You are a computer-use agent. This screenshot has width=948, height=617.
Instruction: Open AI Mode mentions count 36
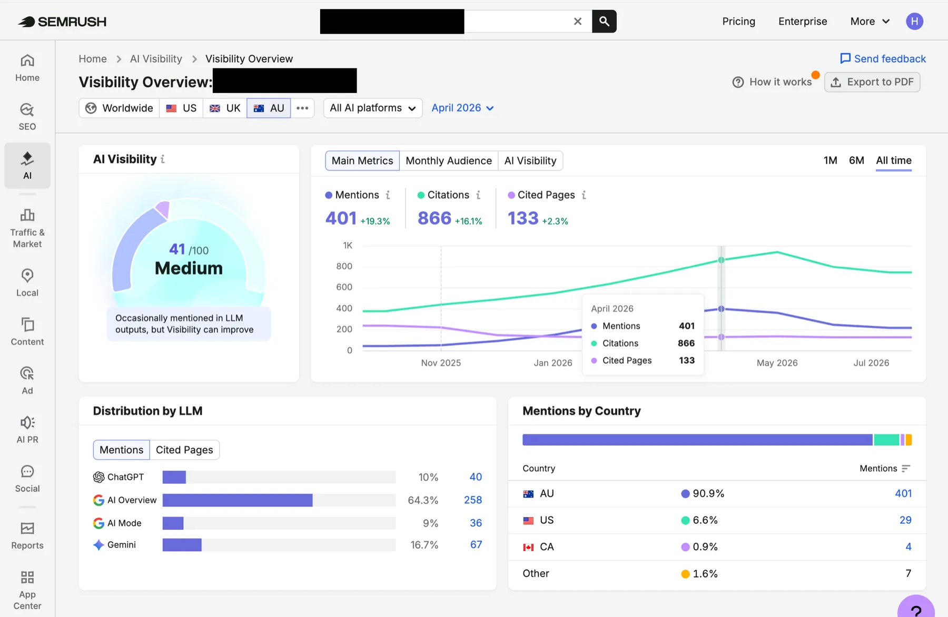click(x=476, y=523)
